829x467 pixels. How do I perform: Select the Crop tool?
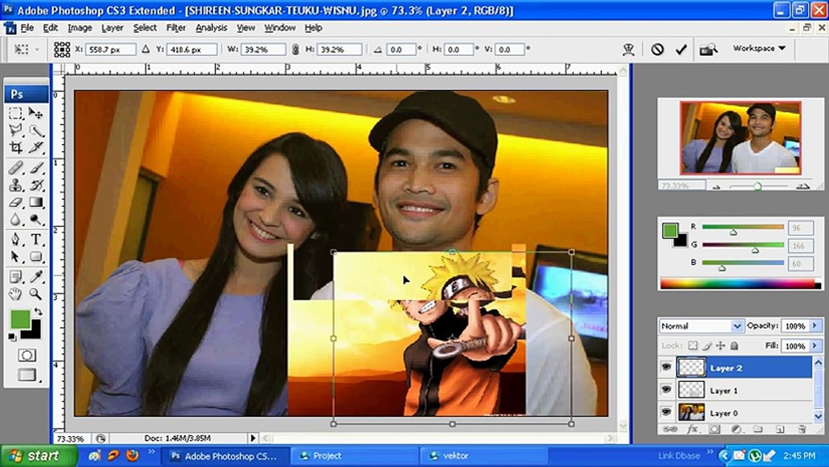point(16,148)
